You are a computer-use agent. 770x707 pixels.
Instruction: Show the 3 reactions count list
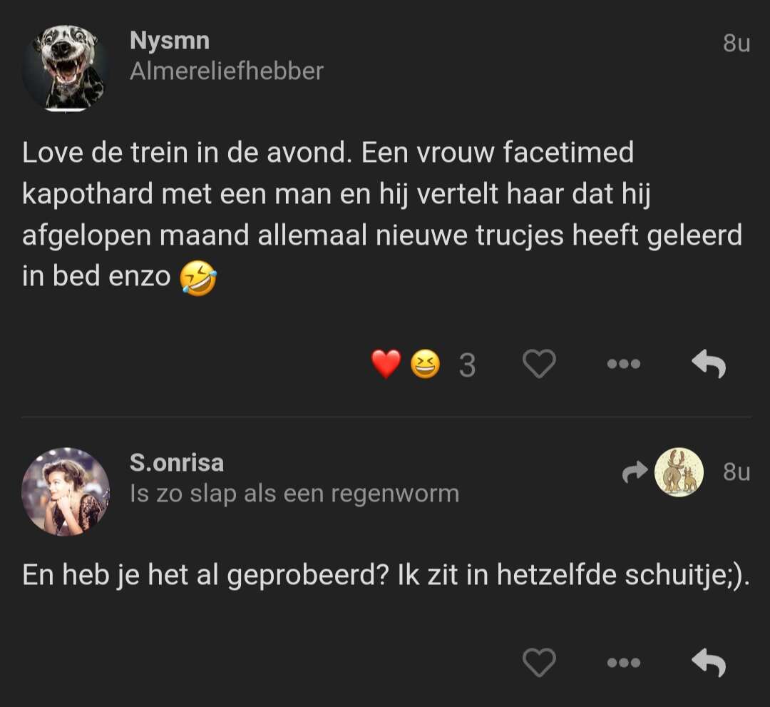click(467, 365)
